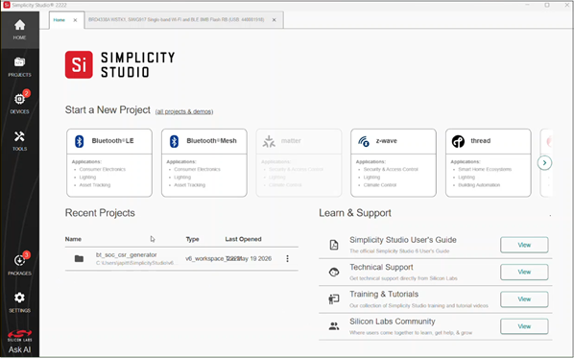Image resolution: width=574 pixels, height=358 pixels.
Task: Open the Devices sidebar section
Action: click(x=20, y=102)
